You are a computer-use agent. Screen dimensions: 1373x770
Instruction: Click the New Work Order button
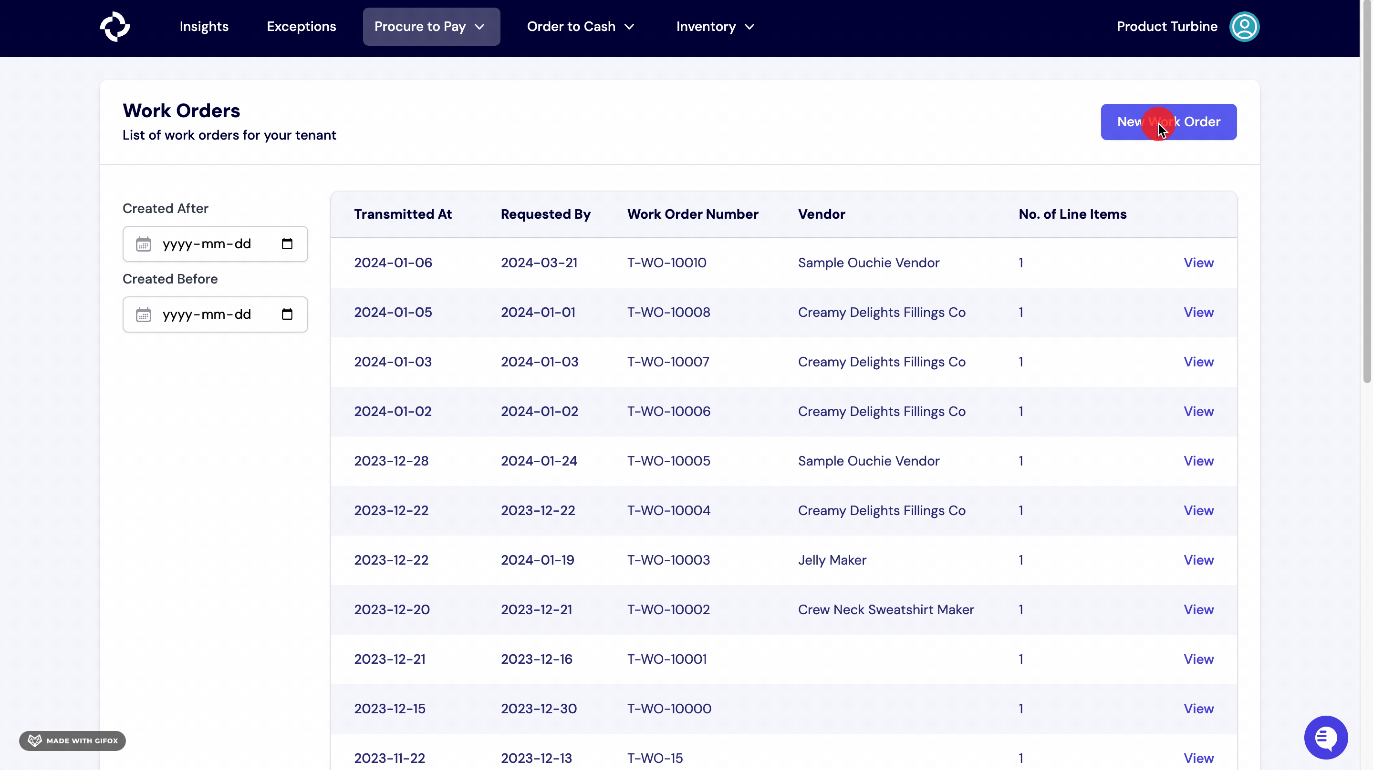[x=1168, y=122]
